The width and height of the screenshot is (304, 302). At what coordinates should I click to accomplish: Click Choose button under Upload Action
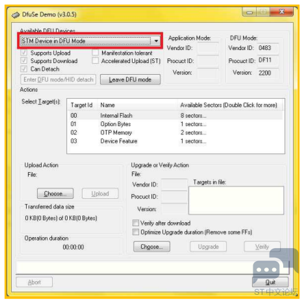tap(55, 194)
